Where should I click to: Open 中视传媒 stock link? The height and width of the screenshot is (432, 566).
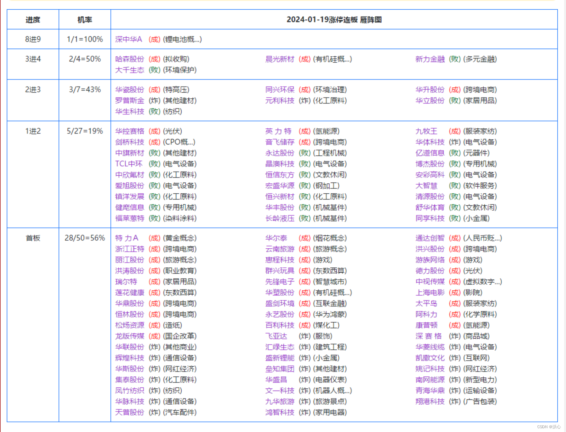click(x=430, y=282)
